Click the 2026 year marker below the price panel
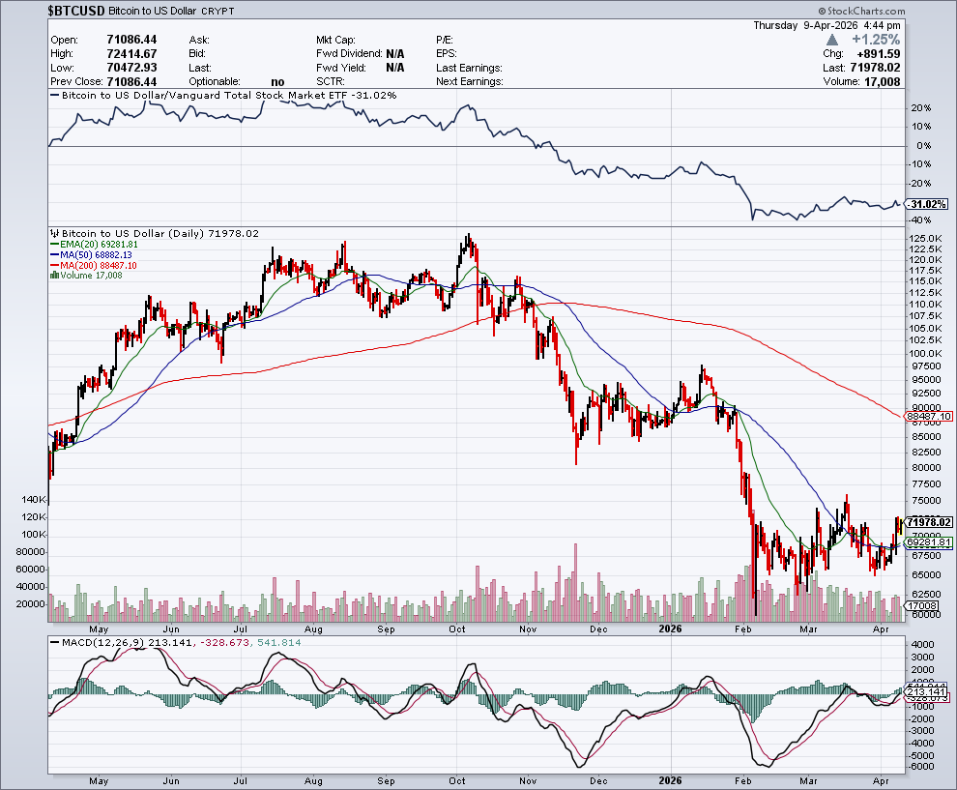The image size is (957, 790). (x=670, y=629)
